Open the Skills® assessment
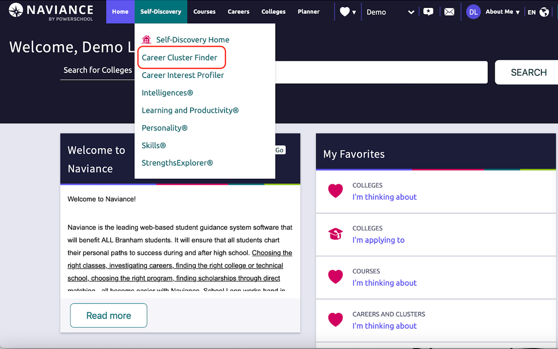558x349 pixels. (154, 145)
